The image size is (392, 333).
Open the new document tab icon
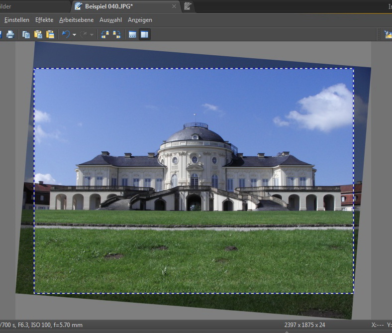click(188, 6)
